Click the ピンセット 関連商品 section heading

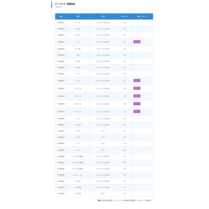point(65,4)
